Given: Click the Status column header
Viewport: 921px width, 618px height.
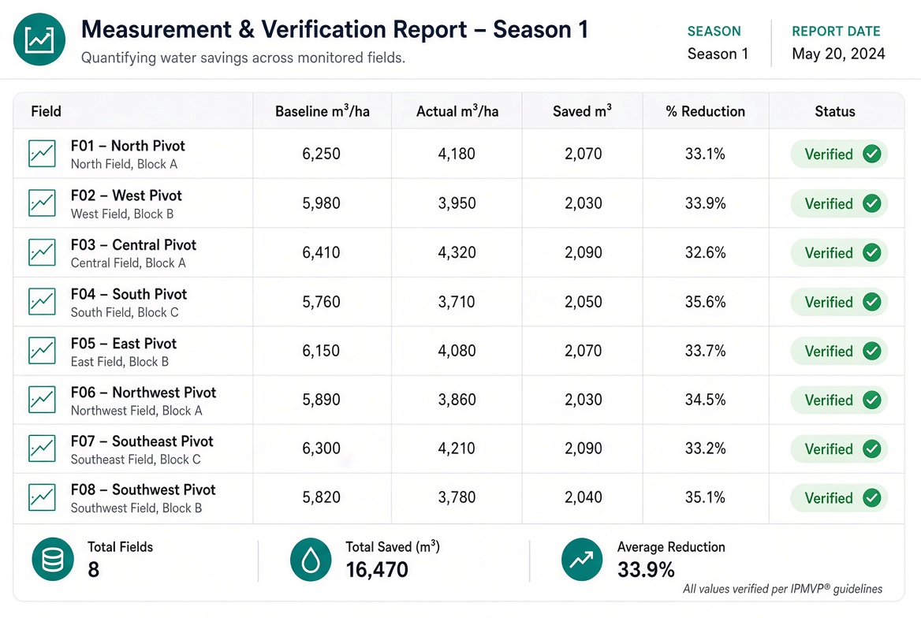Looking at the screenshot, I should 834,111.
